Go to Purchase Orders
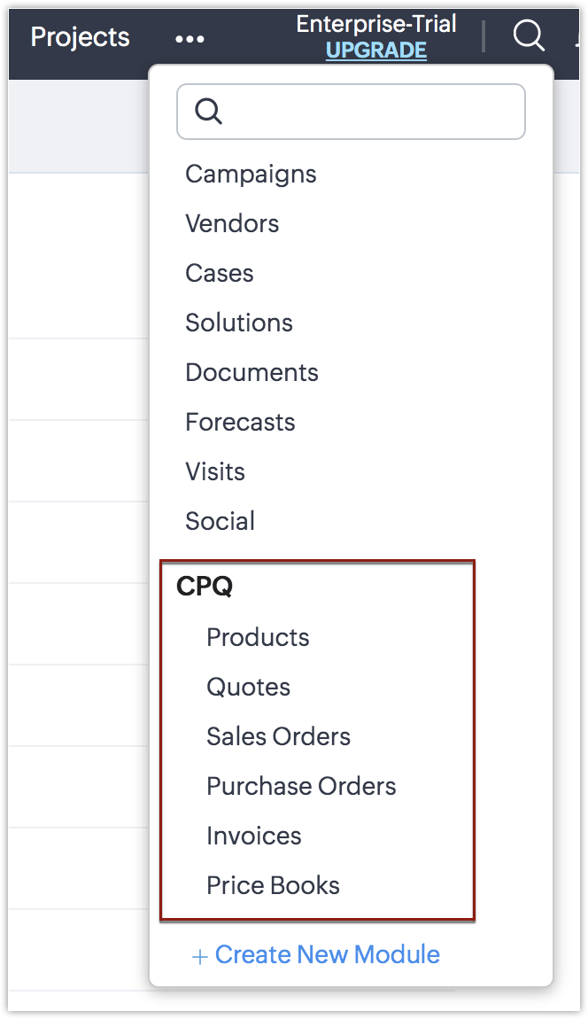Image resolution: width=588 pixels, height=1019 pixels. pos(301,786)
